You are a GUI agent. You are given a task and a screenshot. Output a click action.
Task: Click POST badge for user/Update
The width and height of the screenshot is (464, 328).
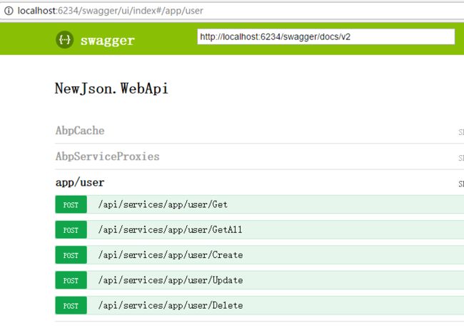pyautogui.click(x=71, y=280)
